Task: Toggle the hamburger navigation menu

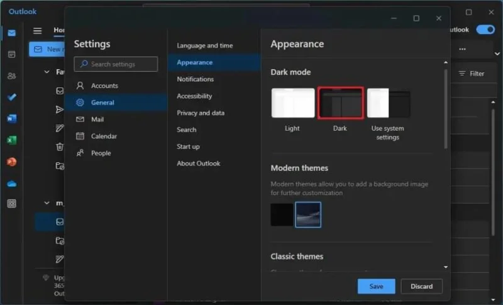Action: pyautogui.click(x=37, y=30)
